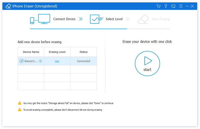The image size is (200, 129).
Task: Click the don't disconnect warning icon
Action: pos(20,109)
